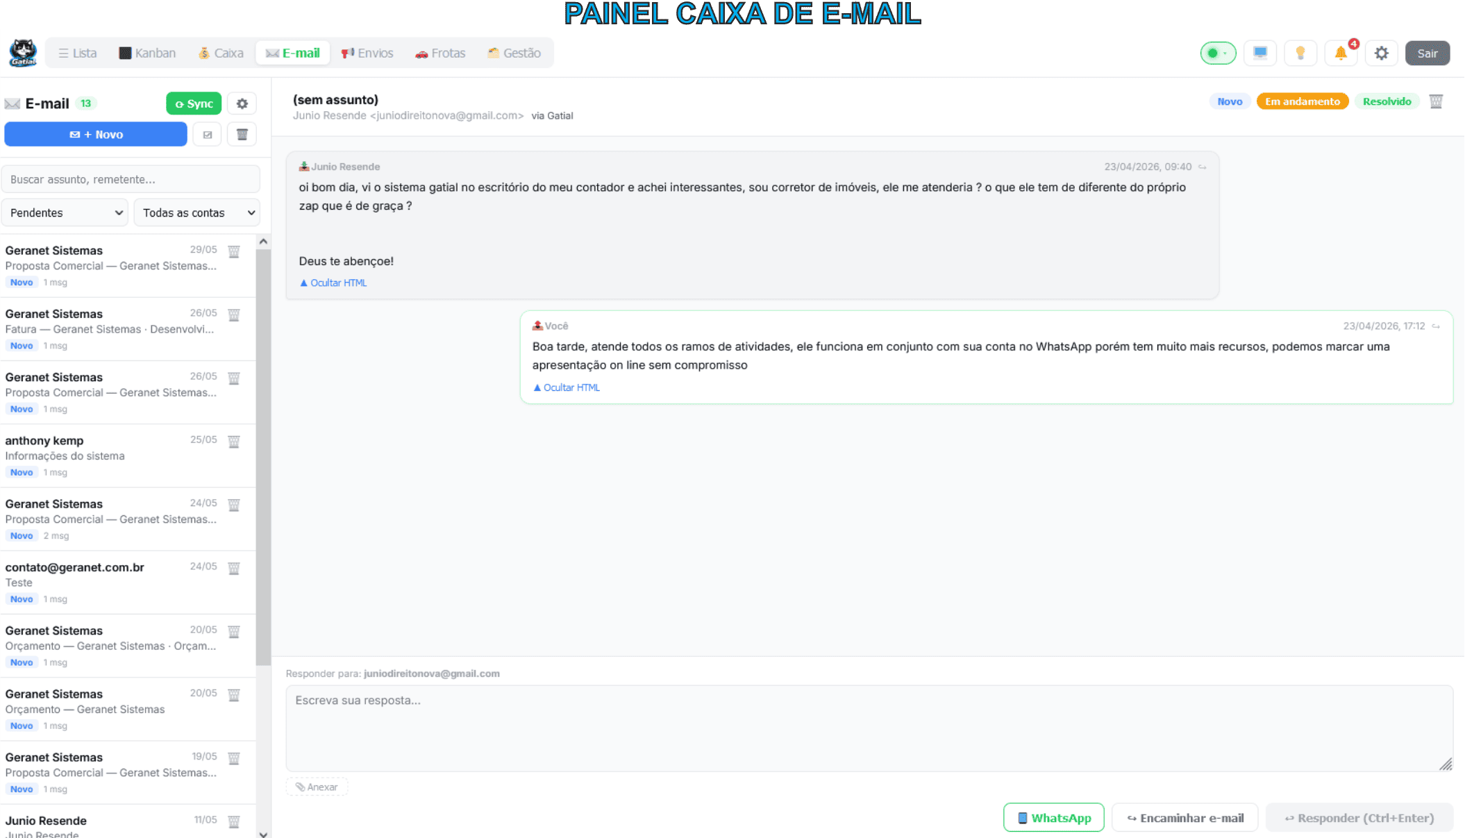
Task: Delete the contato@geranet.com.br Teste e-mail
Action: (x=234, y=568)
